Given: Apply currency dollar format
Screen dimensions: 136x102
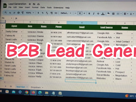Looking at the screenshot, I should (38, 13).
